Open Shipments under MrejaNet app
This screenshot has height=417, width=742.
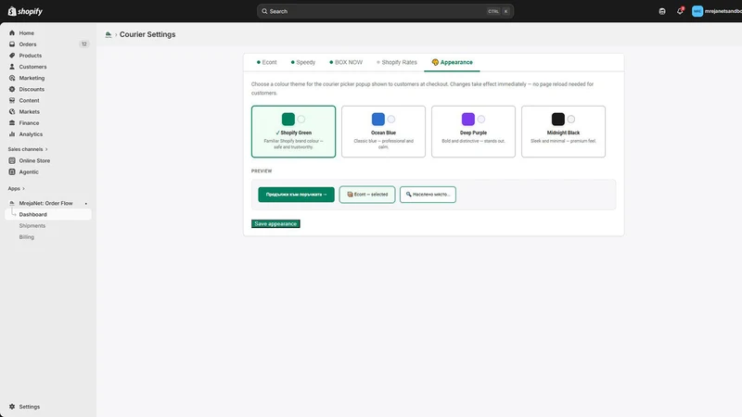32,226
